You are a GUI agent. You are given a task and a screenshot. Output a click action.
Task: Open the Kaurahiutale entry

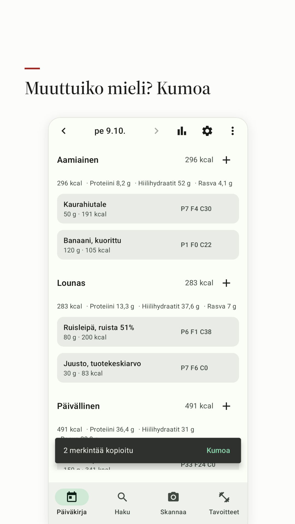pos(148,209)
